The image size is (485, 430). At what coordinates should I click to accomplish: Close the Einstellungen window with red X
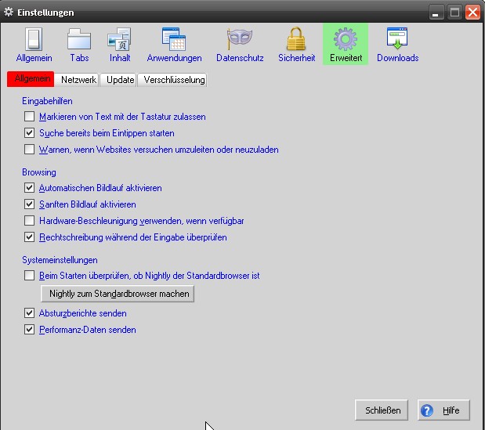[x=473, y=13]
